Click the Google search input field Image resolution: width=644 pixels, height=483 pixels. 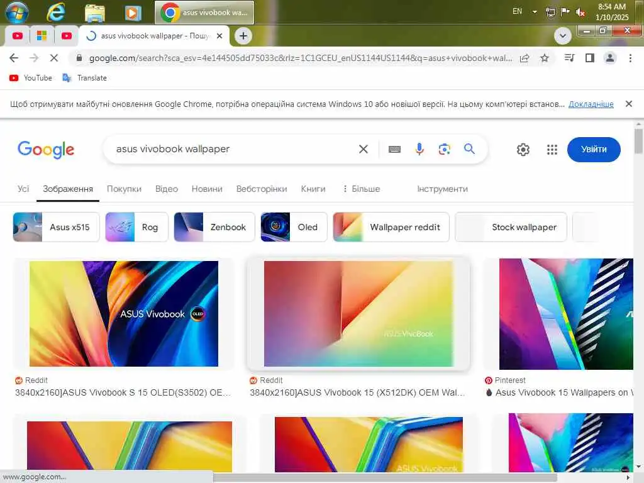click(x=234, y=149)
